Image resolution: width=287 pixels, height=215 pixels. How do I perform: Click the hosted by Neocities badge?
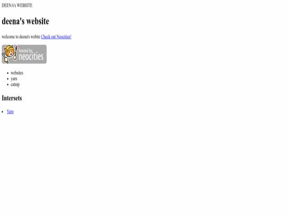[24, 54]
